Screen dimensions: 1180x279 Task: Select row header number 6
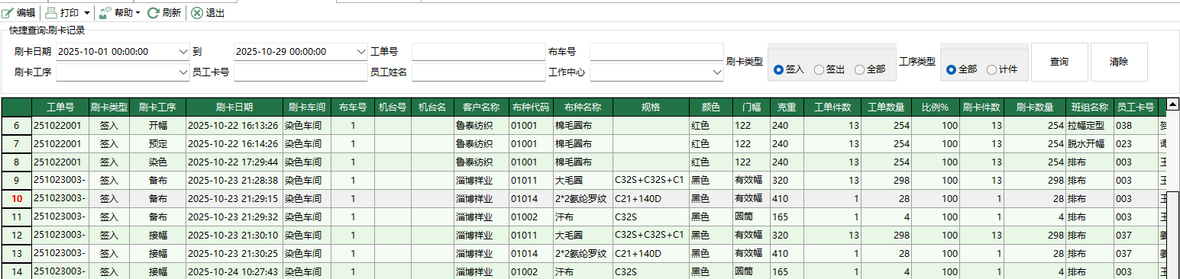click(16, 125)
